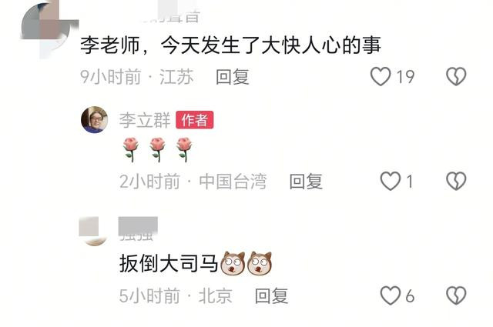
Task: Open avatar of the 扳倒大司马 commenter
Action: point(94,231)
